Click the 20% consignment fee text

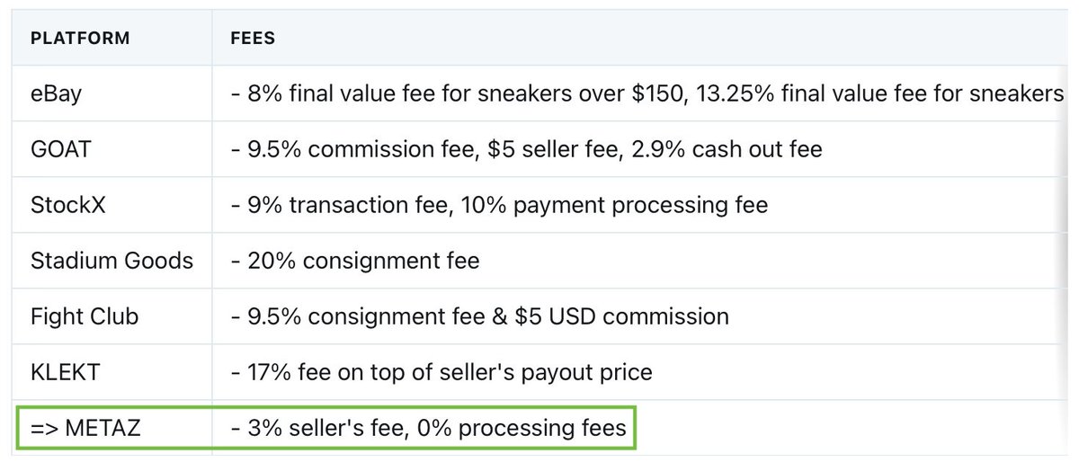[363, 261]
